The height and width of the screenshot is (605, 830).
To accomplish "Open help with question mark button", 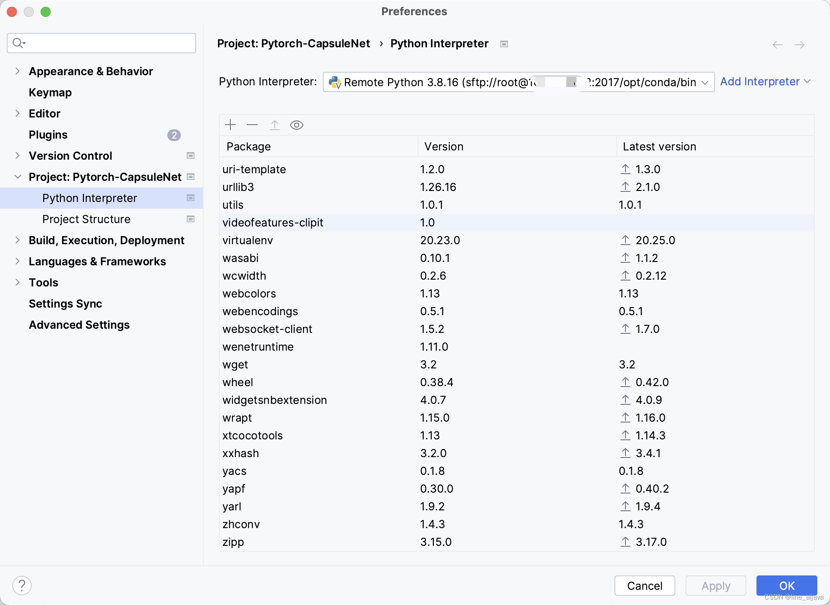I will click(x=22, y=586).
